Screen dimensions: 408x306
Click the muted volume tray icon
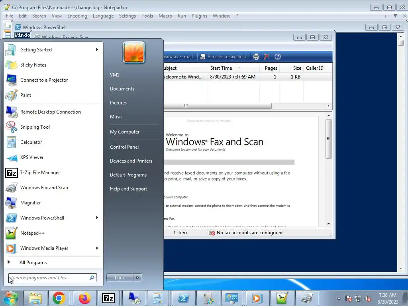click(368, 299)
